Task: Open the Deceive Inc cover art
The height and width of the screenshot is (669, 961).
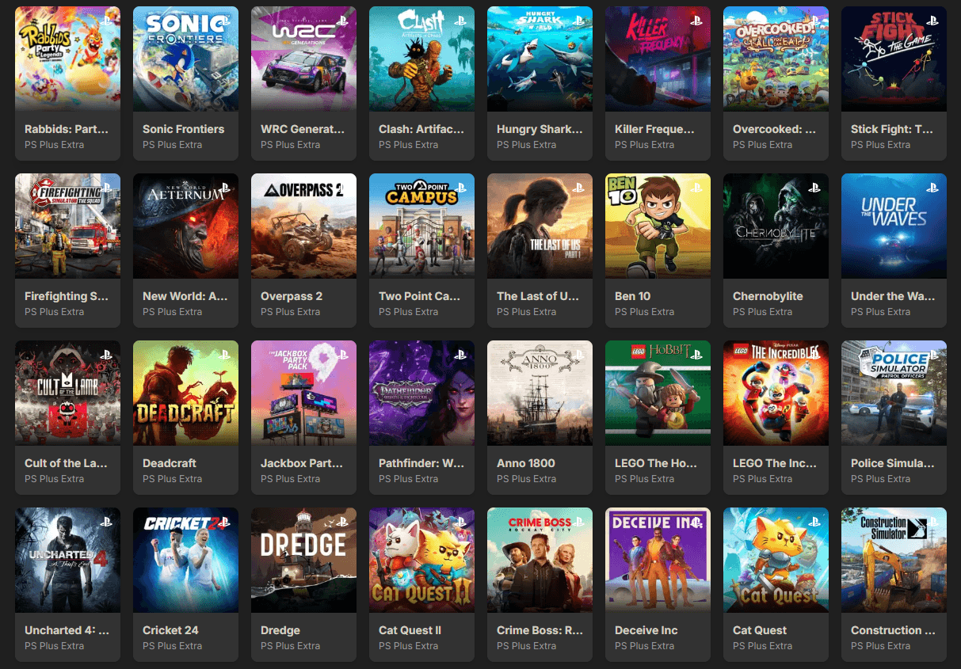Action: point(658,560)
